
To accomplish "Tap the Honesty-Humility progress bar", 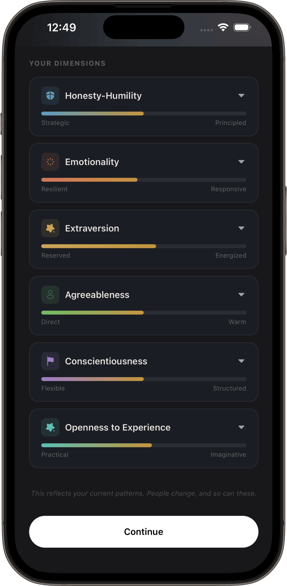I will [x=144, y=114].
